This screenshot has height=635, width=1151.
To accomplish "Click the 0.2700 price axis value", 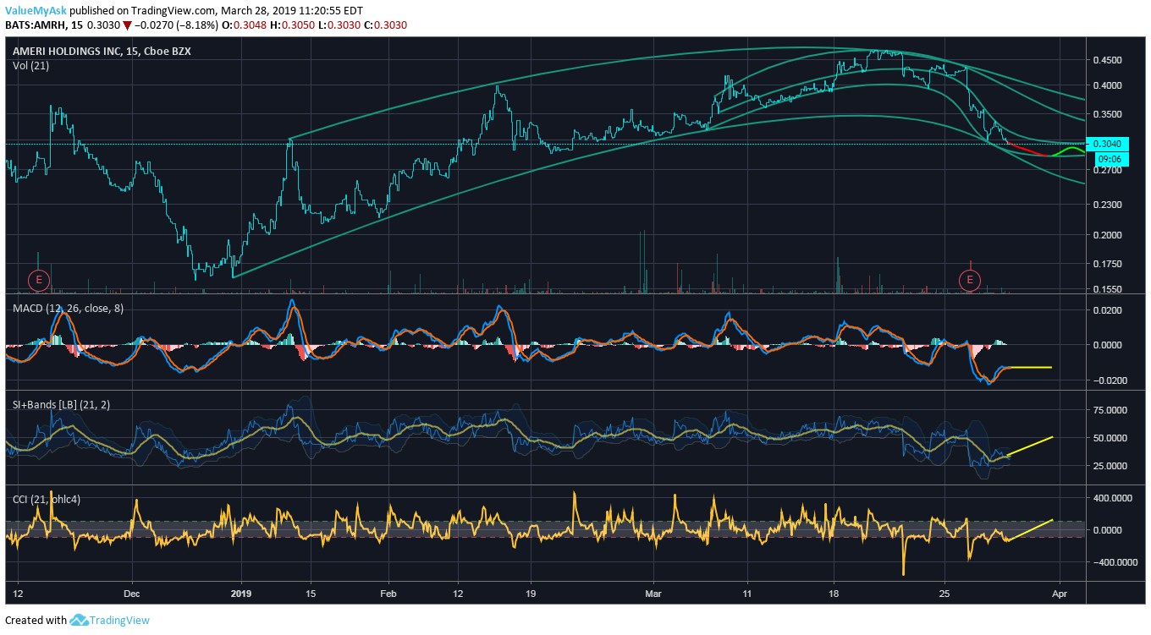I will pyautogui.click(x=1107, y=170).
